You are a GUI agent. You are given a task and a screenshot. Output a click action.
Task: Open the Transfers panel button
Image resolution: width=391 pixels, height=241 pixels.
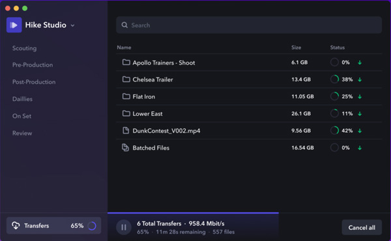pyautogui.click(x=53, y=225)
